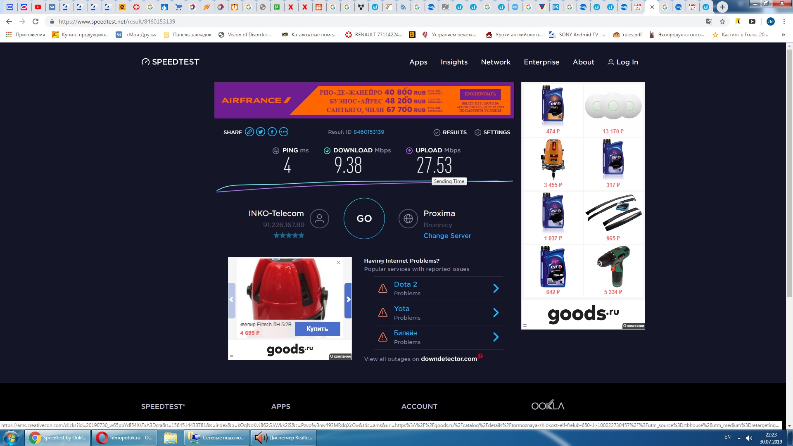Image resolution: width=793 pixels, height=446 pixels.
Task: Open the Network navigation menu
Action: 496,62
